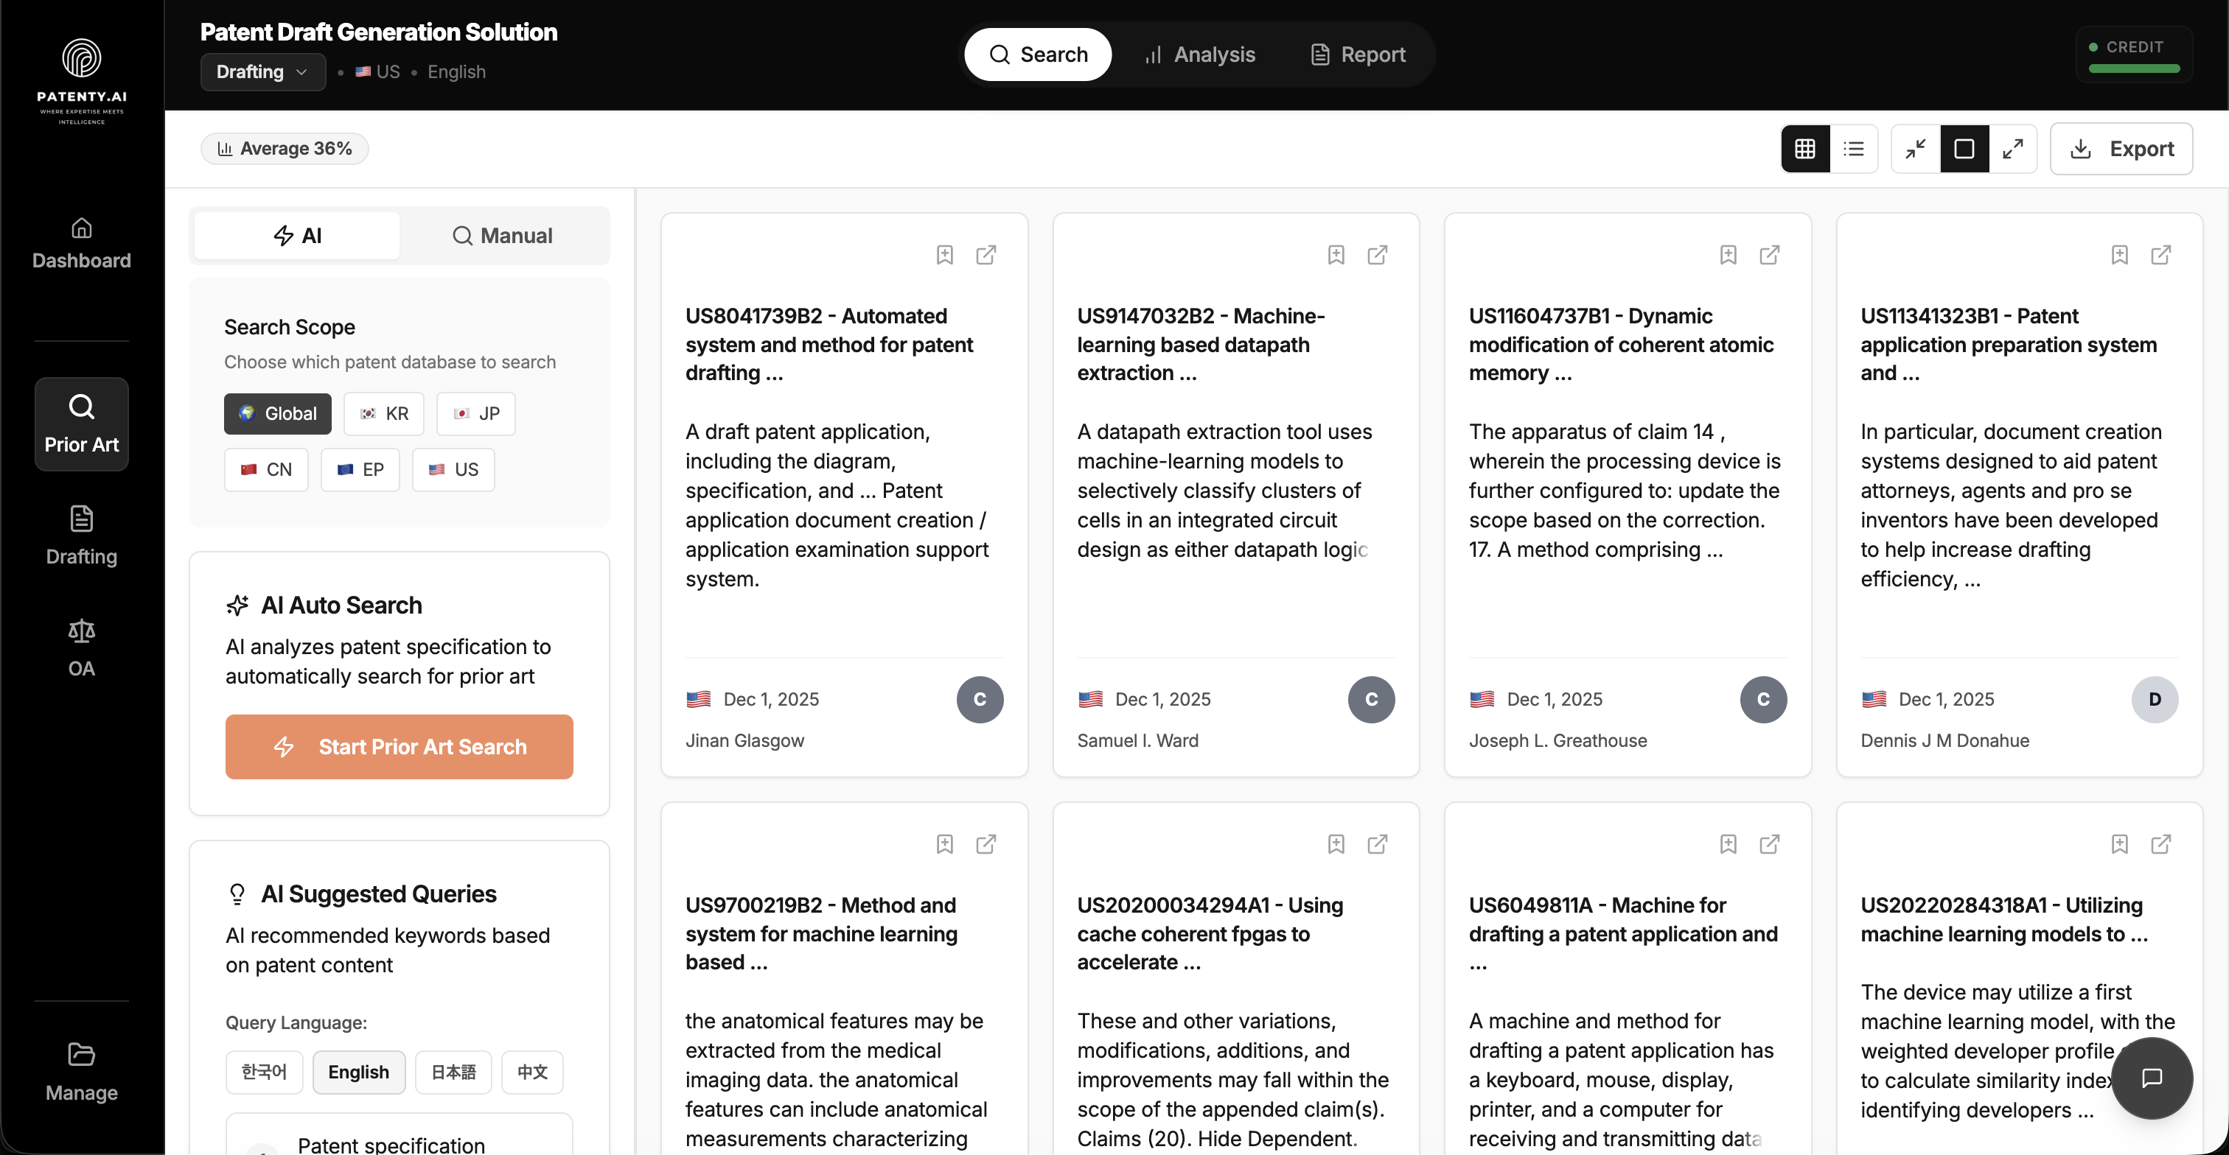Bookmark the US8041739B2 patent card
Viewport: 2229px width, 1155px height.
[x=944, y=255]
